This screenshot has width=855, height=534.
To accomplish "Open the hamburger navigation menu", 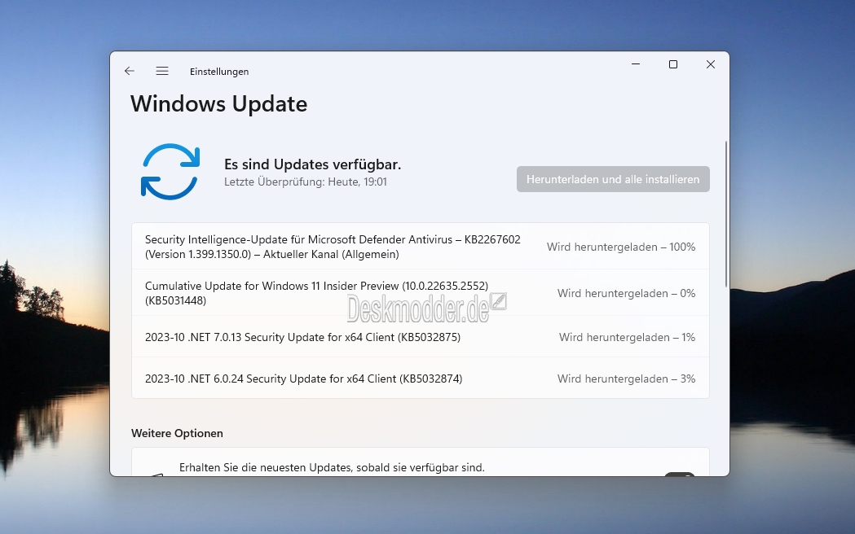I will [x=162, y=71].
